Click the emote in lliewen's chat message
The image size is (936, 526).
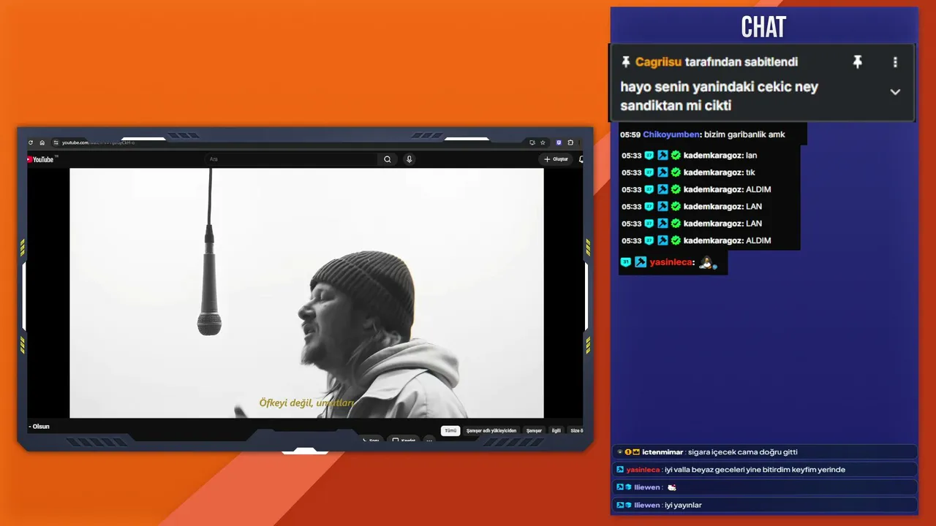pyautogui.click(x=672, y=487)
